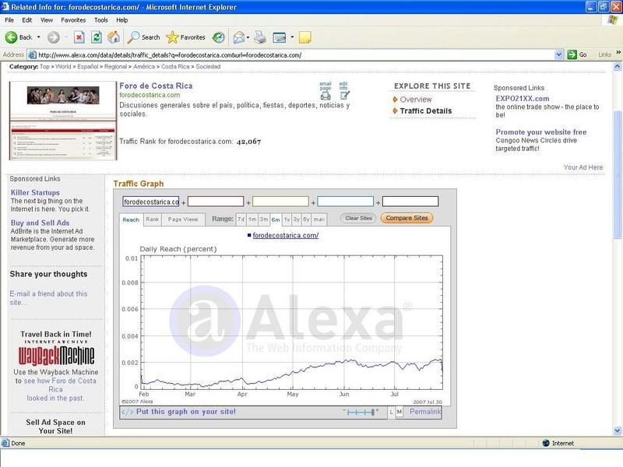Open the Overview link
The width and height of the screenshot is (623, 467).
click(416, 100)
